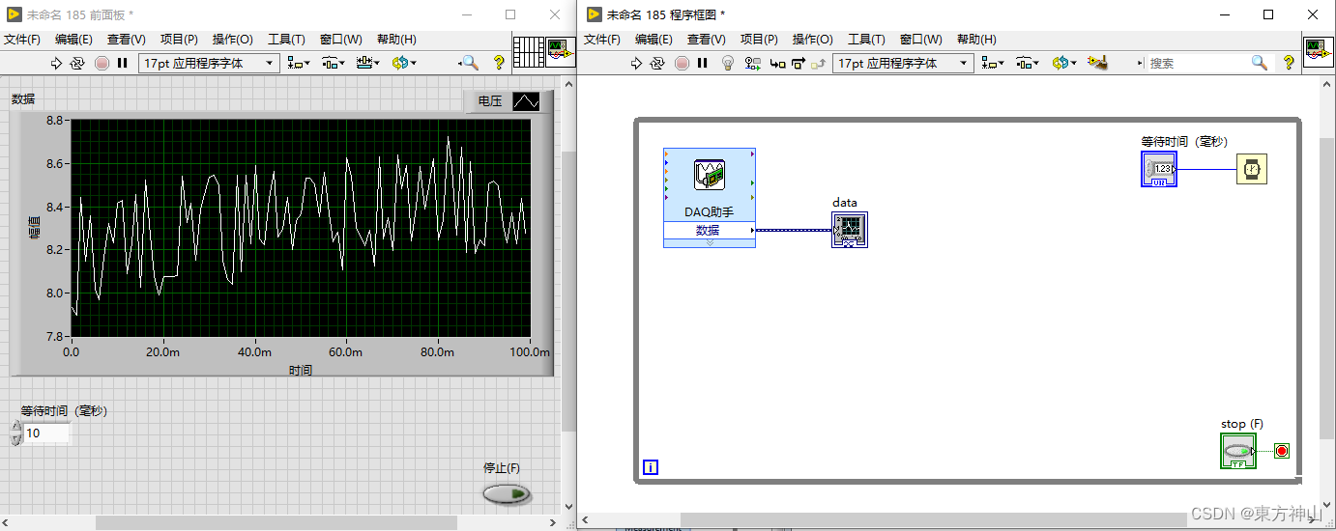
Task: Show context help in front panel window
Action: 499,63
